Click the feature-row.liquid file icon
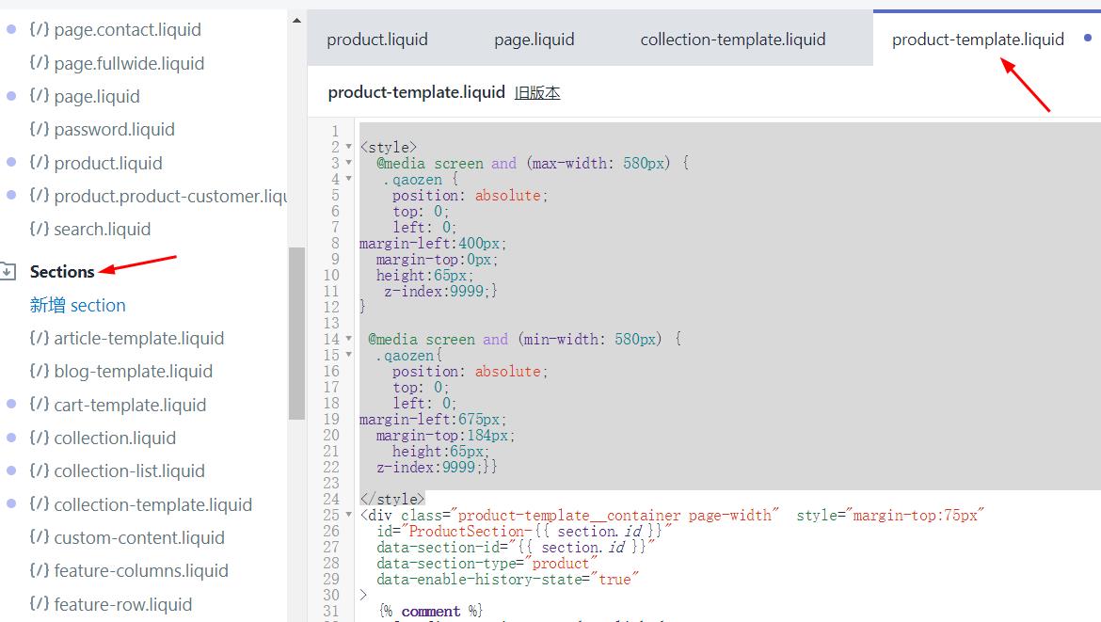 [40, 605]
